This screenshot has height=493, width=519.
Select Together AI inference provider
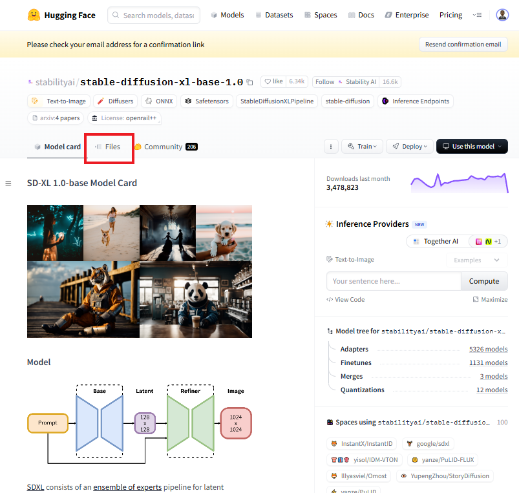(x=438, y=242)
